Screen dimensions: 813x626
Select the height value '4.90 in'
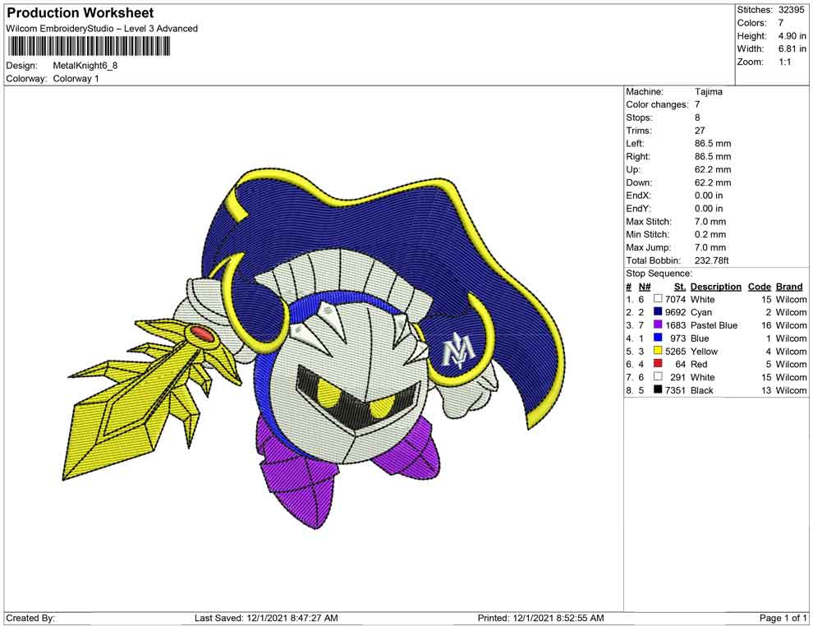tap(792, 36)
